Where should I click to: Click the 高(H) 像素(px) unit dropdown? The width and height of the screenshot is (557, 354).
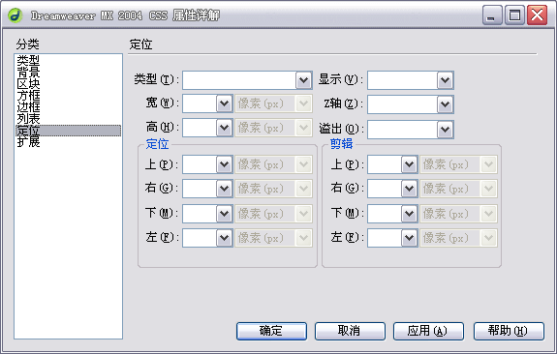point(273,128)
